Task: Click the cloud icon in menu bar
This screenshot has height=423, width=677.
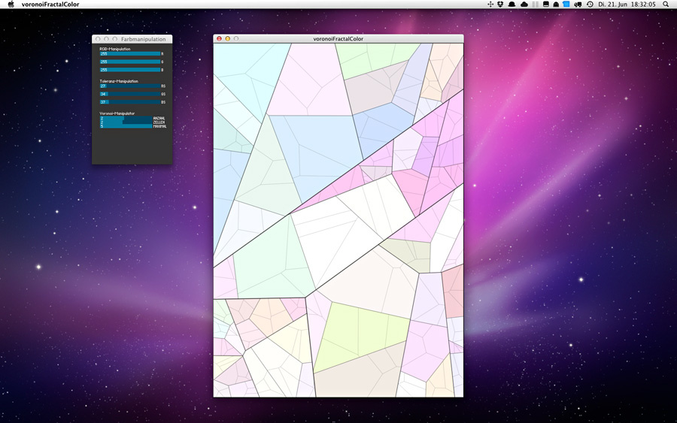Action: [524, 5]
